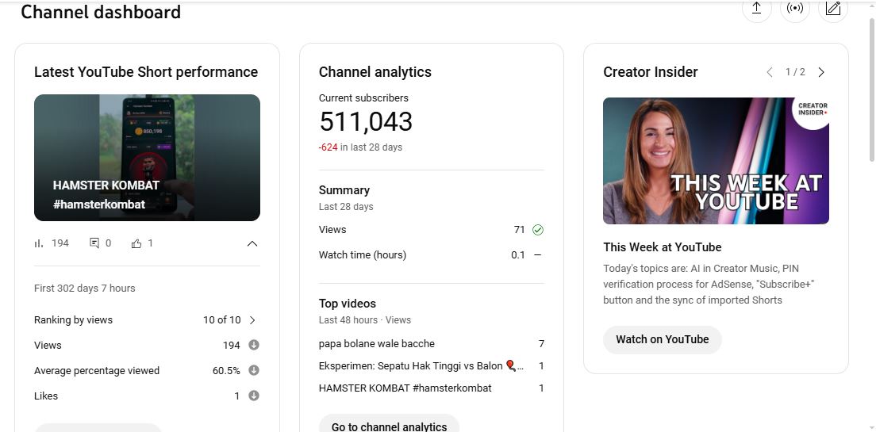Viewport: 876px width, 432px height.
Task: Click the First 302 days 7 hours text
Action: point(84,288)
